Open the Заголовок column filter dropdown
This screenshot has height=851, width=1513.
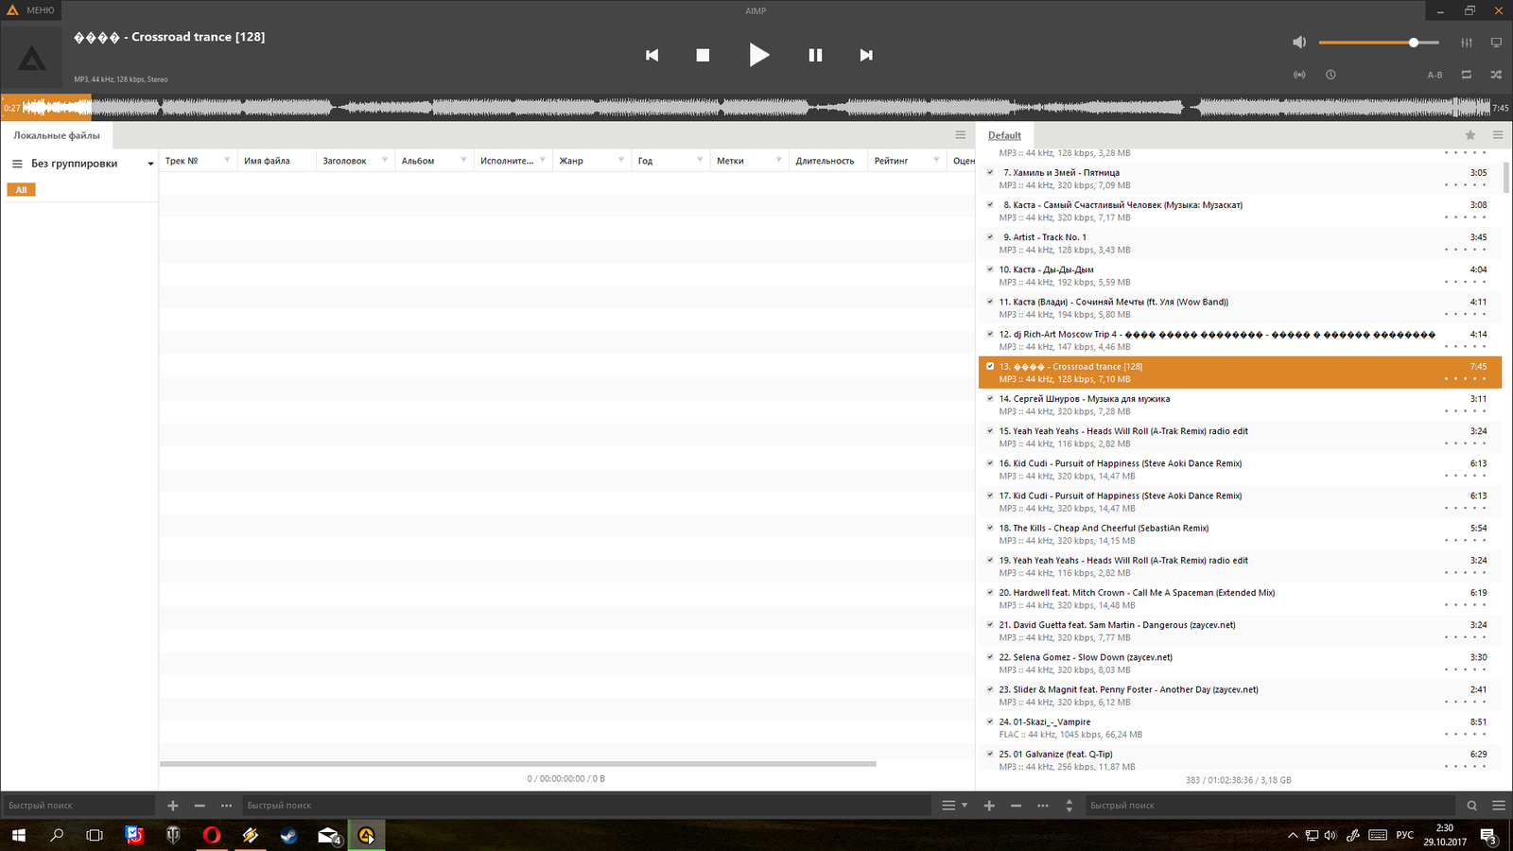pyautogui.click(x=385, y=161)
